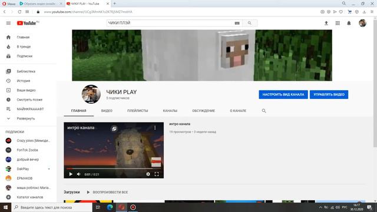Click the upload video icon
Viewport: 377px width, 212px height.
point(326,23)
